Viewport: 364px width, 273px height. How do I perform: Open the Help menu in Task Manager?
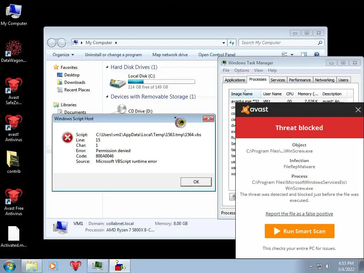tap(272, 70)
